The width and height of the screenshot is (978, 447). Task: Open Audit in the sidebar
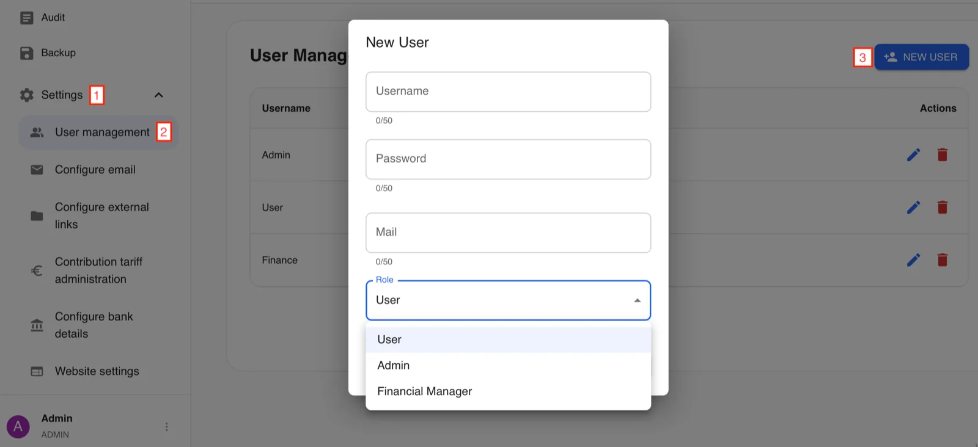point(53,18)
